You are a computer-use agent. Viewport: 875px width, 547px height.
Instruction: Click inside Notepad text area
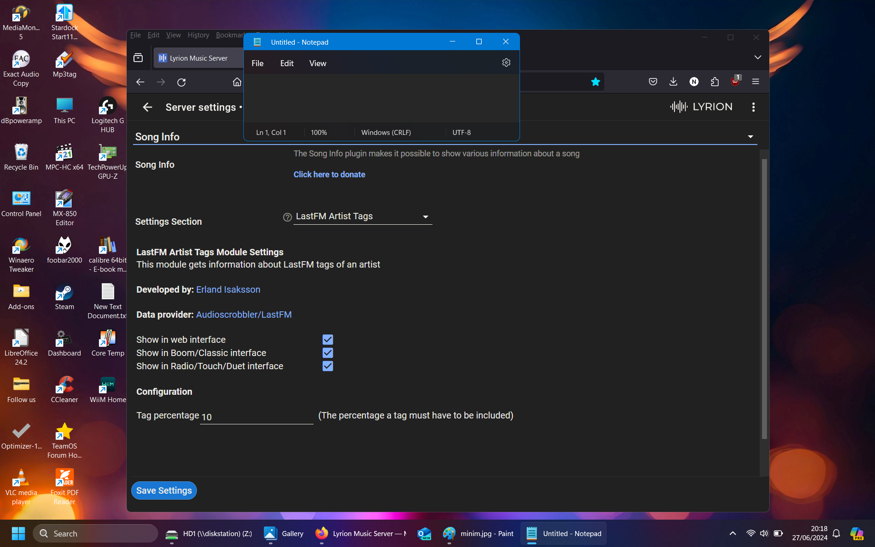(381, 98)
